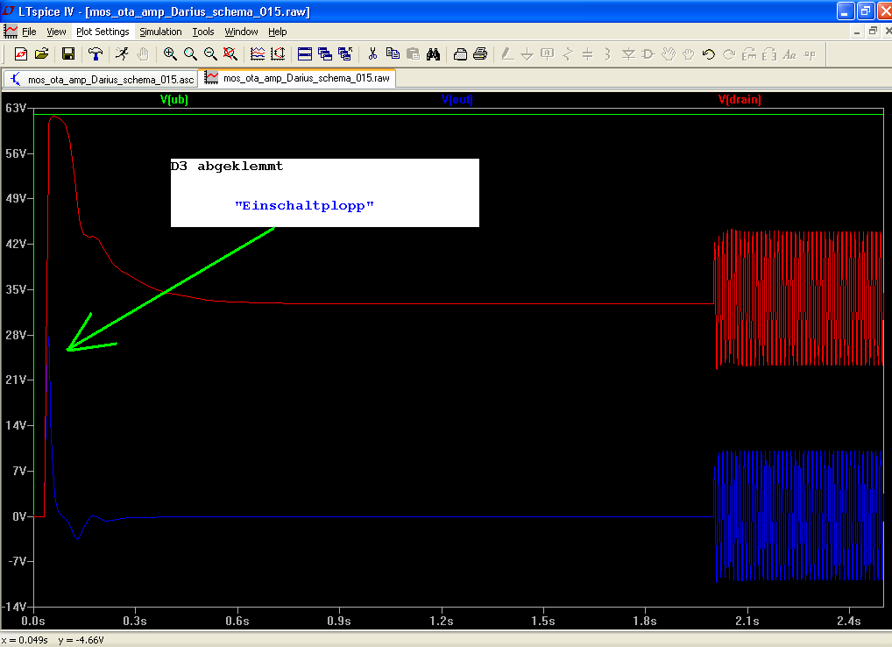Click the Pick Visible Traces icon
892x647 pixels.
point(258,54)
